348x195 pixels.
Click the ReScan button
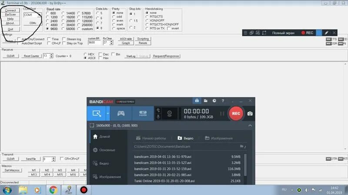pos(10,15)
